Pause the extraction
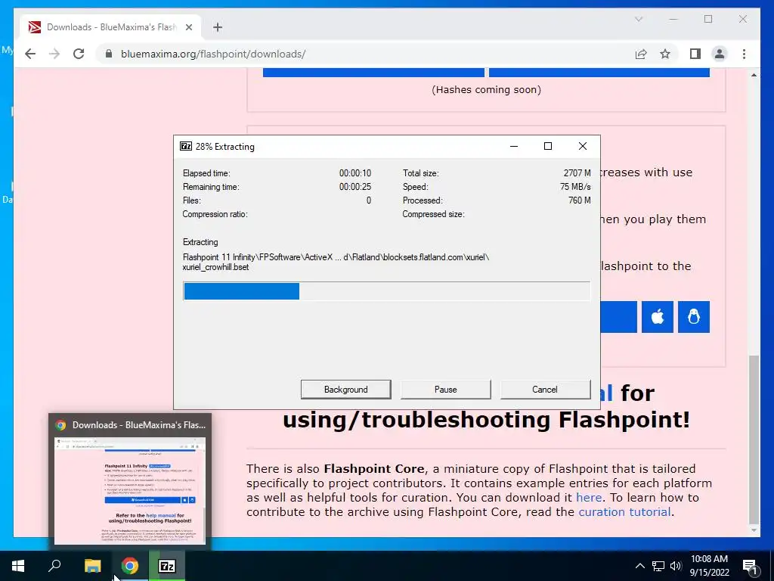The width and height of the screenshot is (774, 581). [445, 390]
